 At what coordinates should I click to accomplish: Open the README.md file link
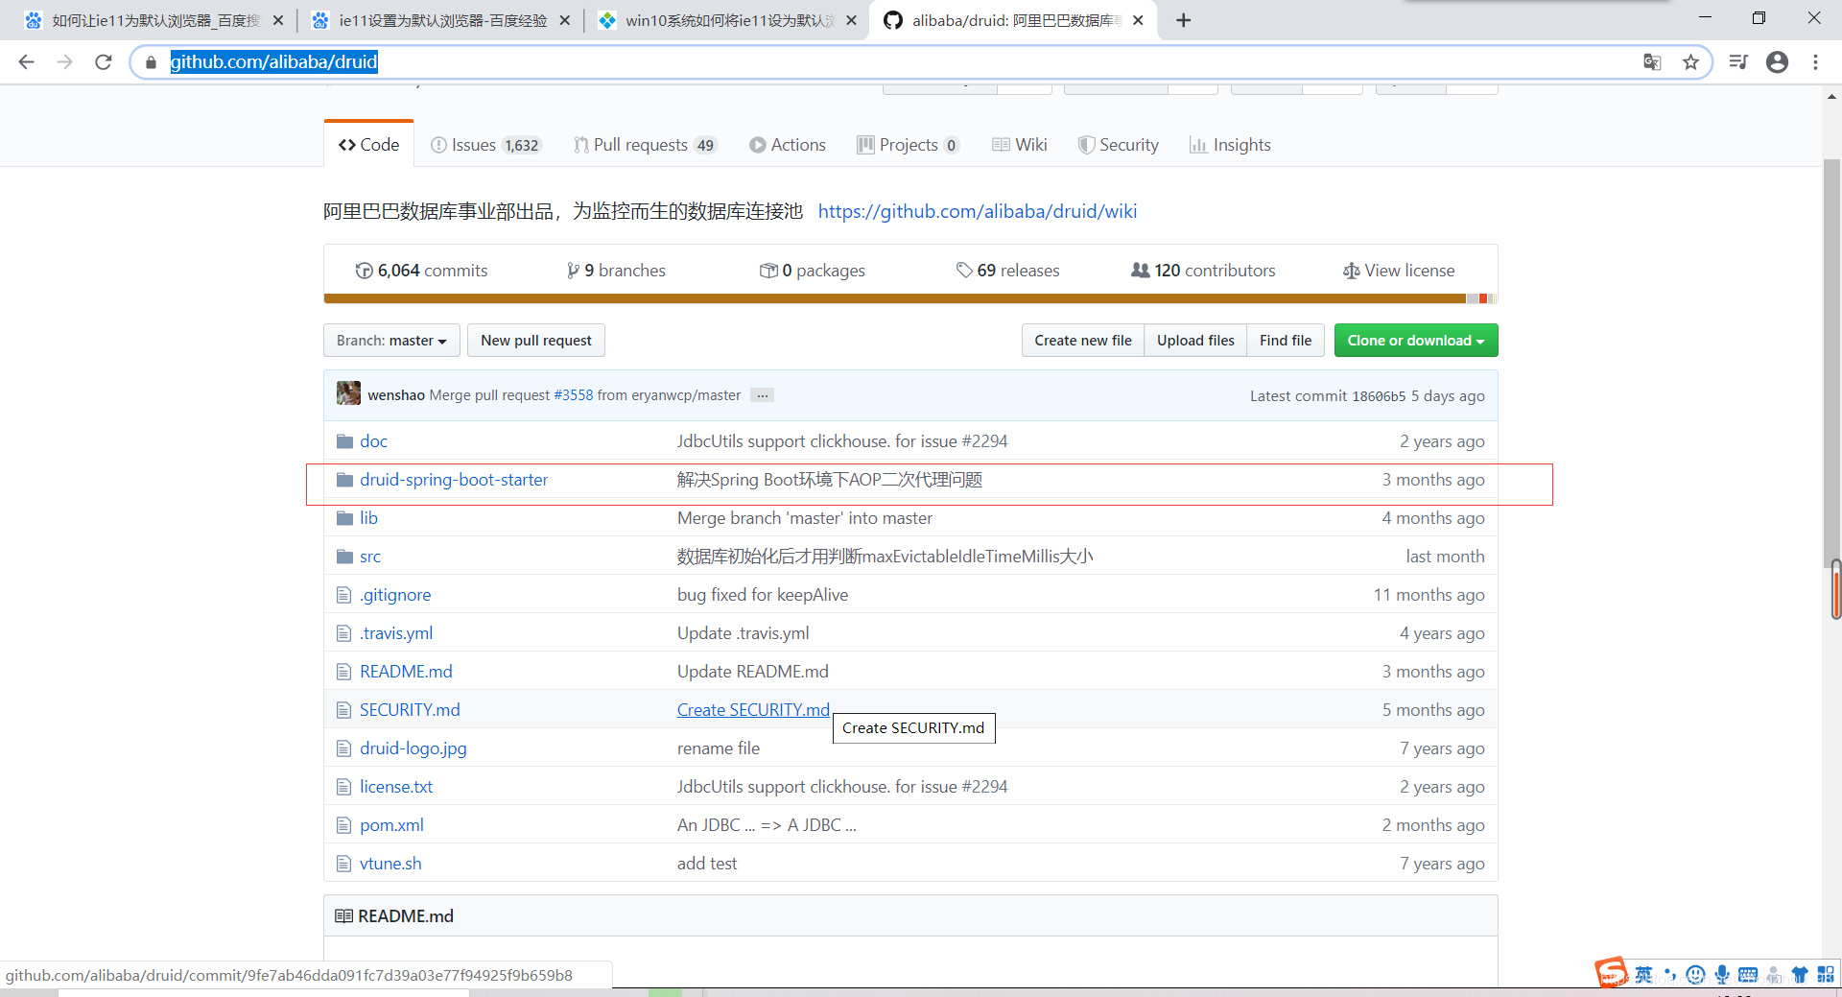(x=406, y=672)
